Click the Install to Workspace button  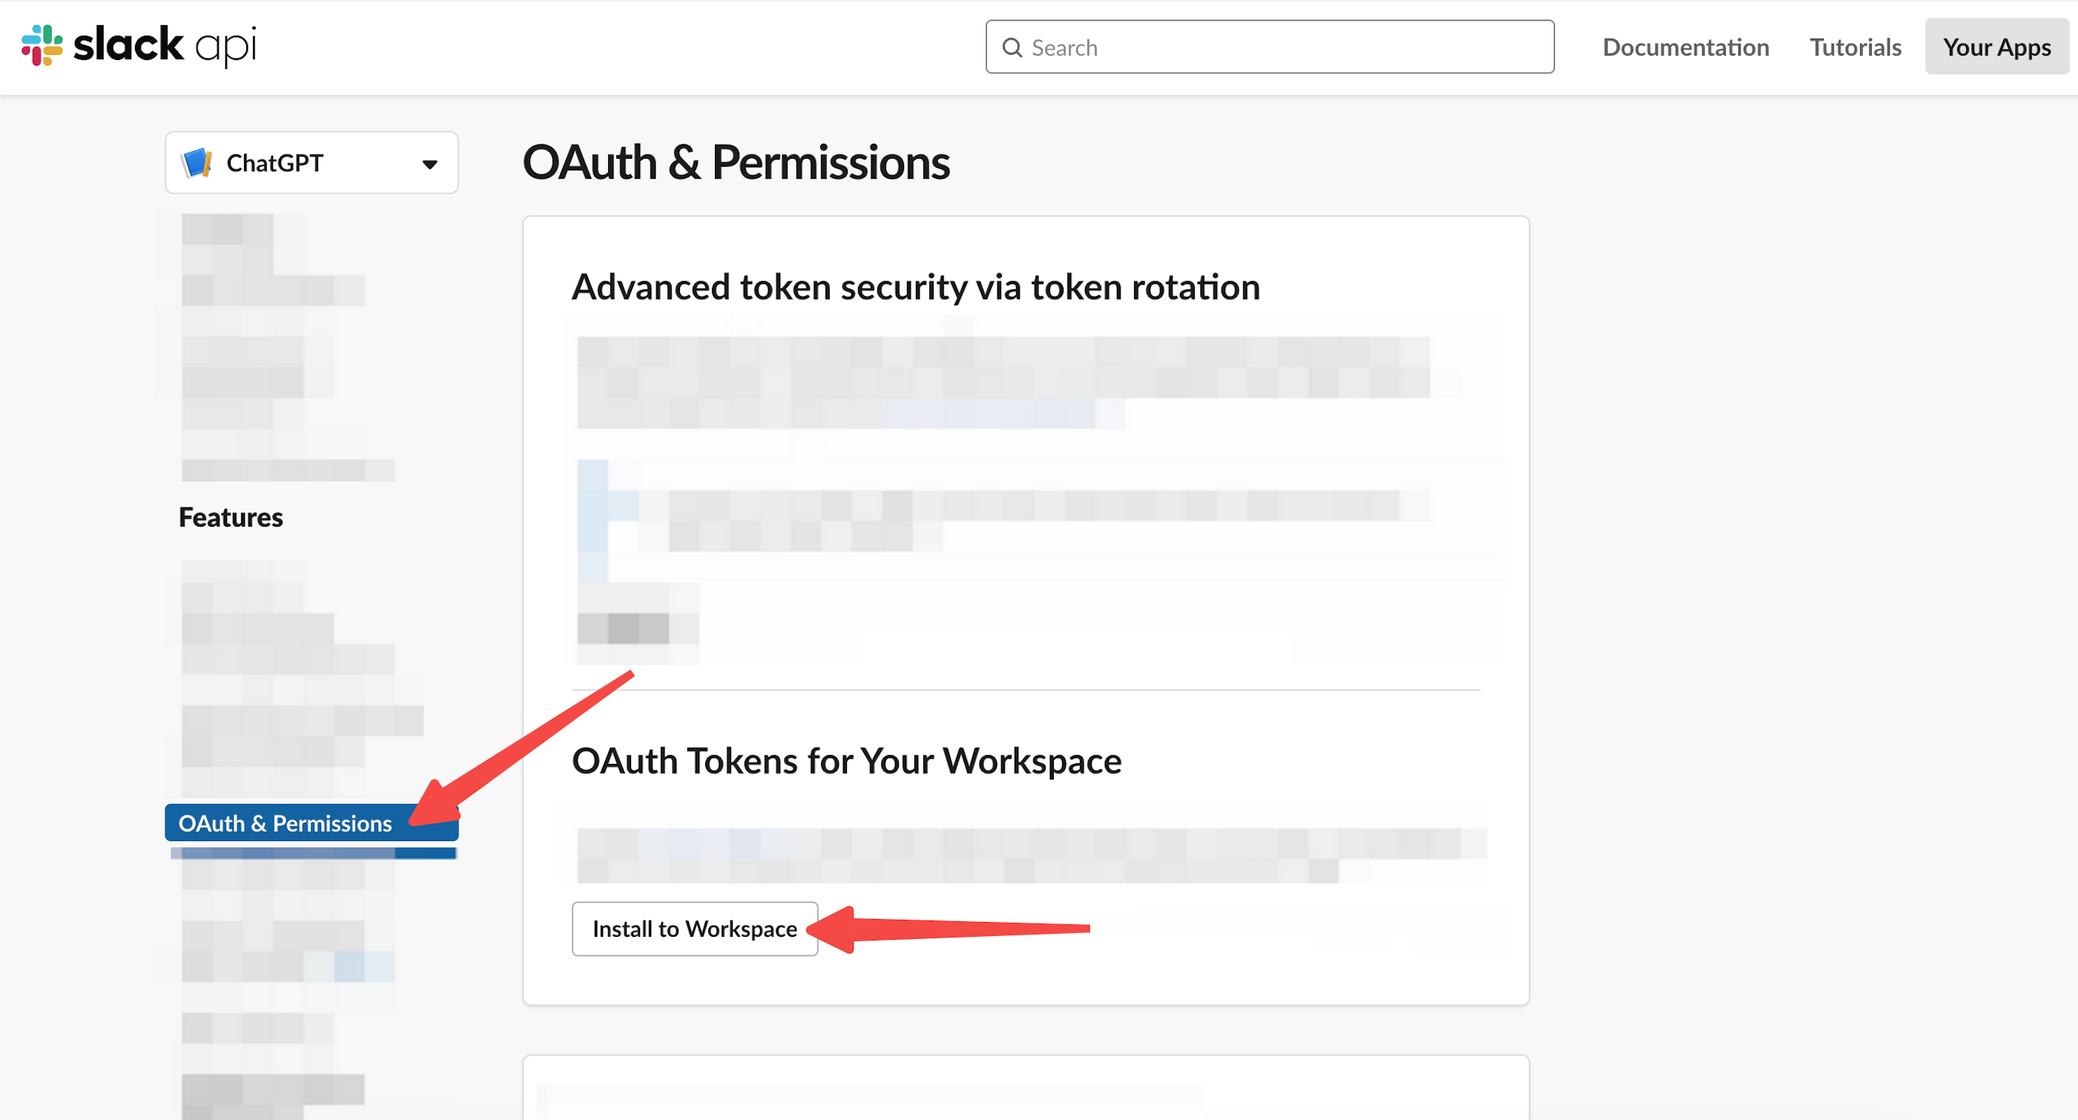point(695,928)
